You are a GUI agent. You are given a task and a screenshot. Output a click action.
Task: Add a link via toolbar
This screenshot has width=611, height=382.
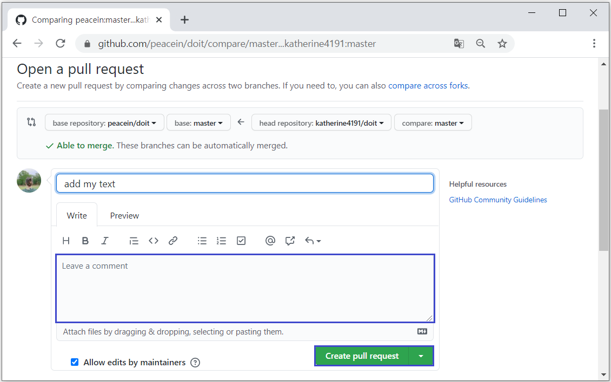173,241
